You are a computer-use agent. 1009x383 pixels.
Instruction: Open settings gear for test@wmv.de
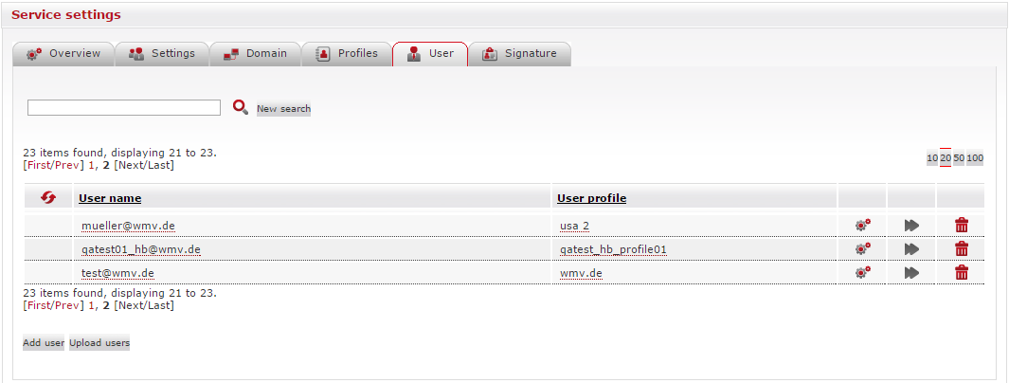coord(862,273)
